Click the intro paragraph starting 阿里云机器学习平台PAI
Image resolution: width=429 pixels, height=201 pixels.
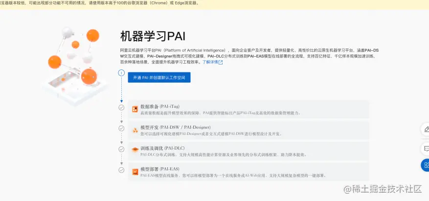249,56
